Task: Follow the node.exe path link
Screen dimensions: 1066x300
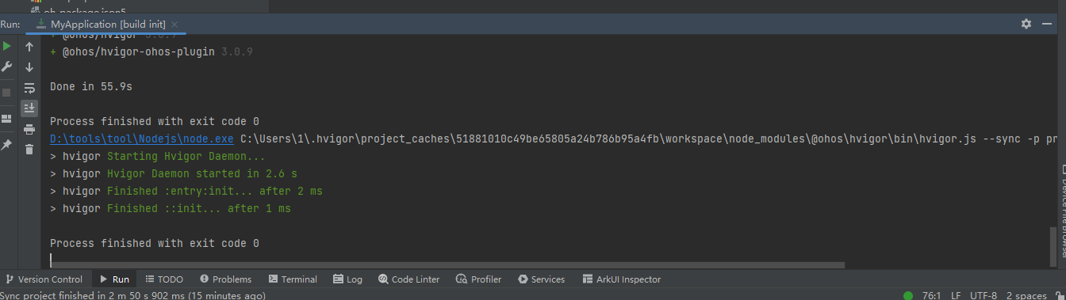Action: click(x=142, y=139)
